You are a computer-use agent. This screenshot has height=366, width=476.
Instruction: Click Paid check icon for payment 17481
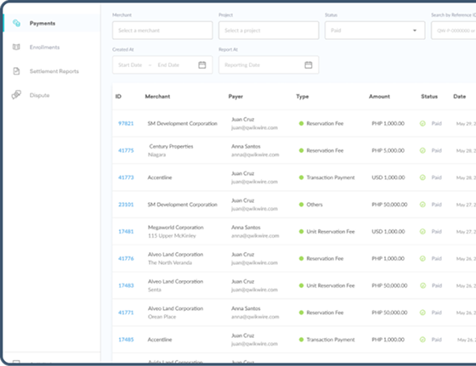pyautogui.click(x=422, y=231)
